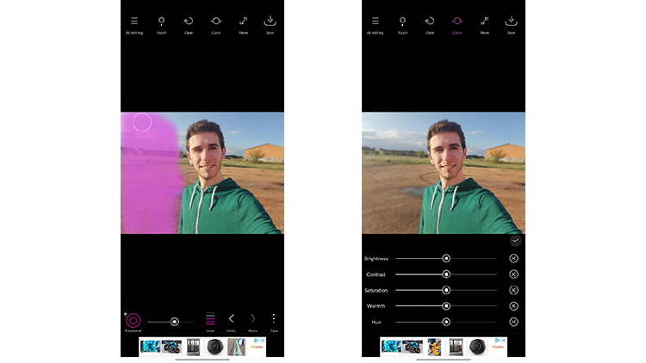Collapse color panel with checkmark button
This screenshot has height=363, width=646.
(515, 241)
